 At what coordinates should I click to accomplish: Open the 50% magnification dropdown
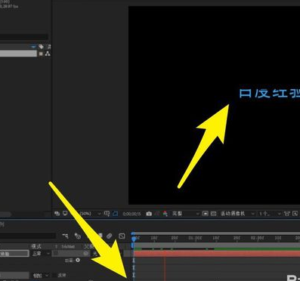pyautogui.click(x=90, y=214)
